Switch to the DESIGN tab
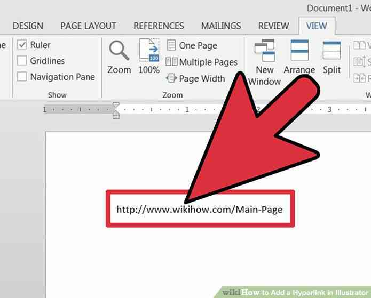Image resolution: width=371 pixels, height=298 pixels. 28,26
